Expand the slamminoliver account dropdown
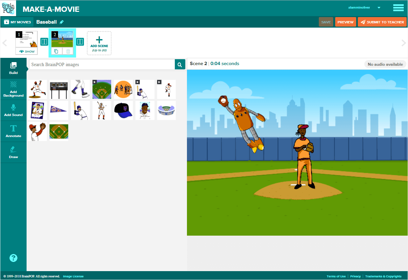Screen dimensions: 408x280 [x=379, y=8]
